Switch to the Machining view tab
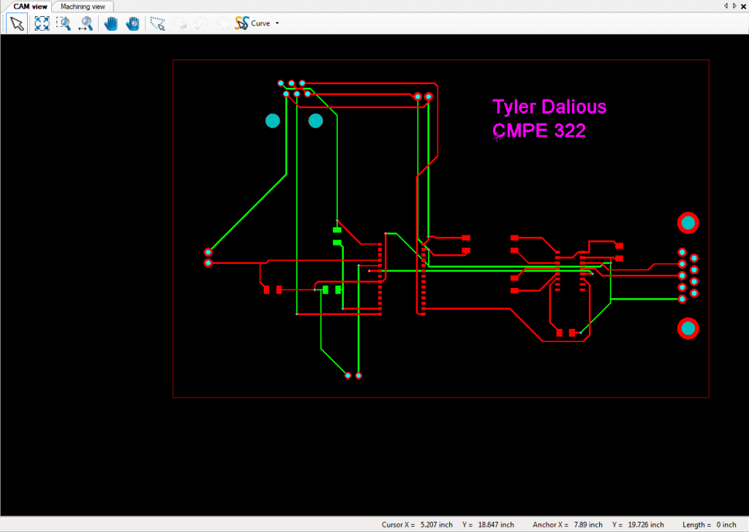Viewport: 749px width, 532px height. point(83,5)
